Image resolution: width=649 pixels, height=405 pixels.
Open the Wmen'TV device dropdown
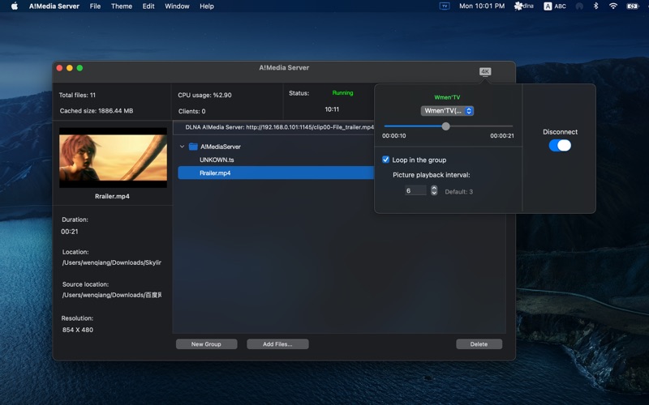click(447, 110)
